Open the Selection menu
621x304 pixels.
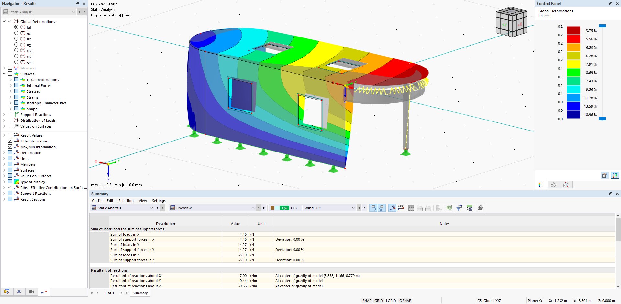[126, 201]
